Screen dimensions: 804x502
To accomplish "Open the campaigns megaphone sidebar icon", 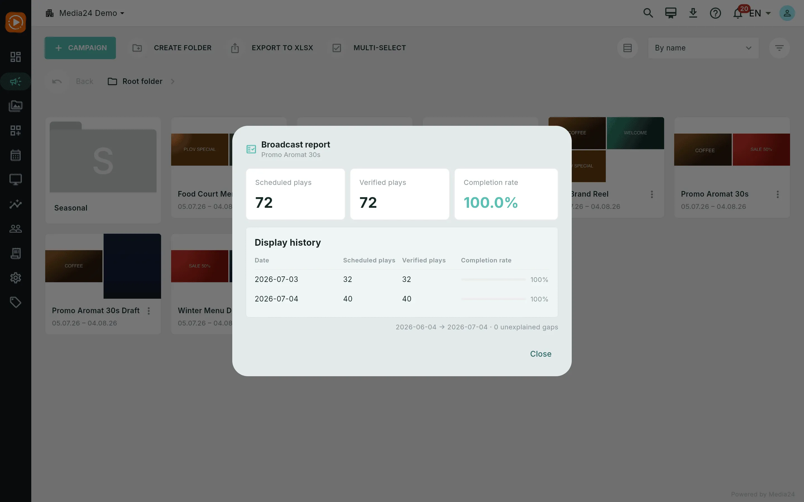I will [16, 81].
